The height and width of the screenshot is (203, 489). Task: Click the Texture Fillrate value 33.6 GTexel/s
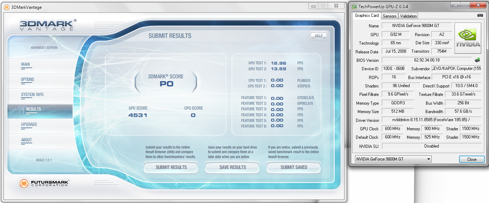pyautogui.click(x=463, y=94)
